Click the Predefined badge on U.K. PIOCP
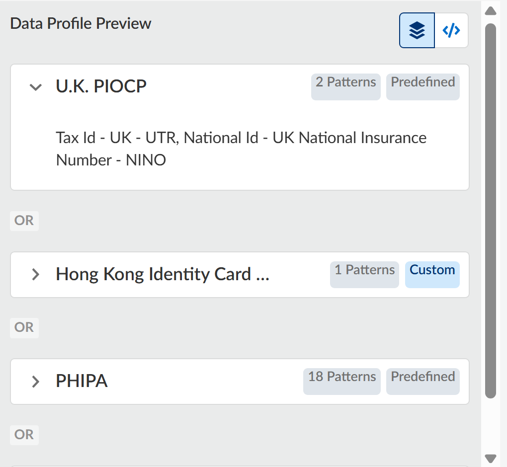 coord(423,82)
